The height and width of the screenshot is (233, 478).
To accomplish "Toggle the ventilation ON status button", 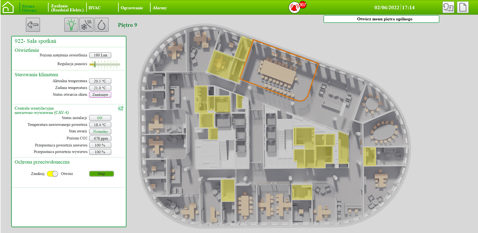I will pos(100,118).
